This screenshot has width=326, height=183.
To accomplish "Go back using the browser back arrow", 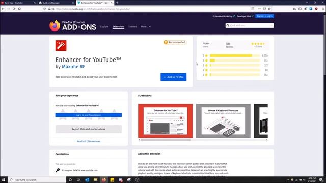I will click(3, 9).
